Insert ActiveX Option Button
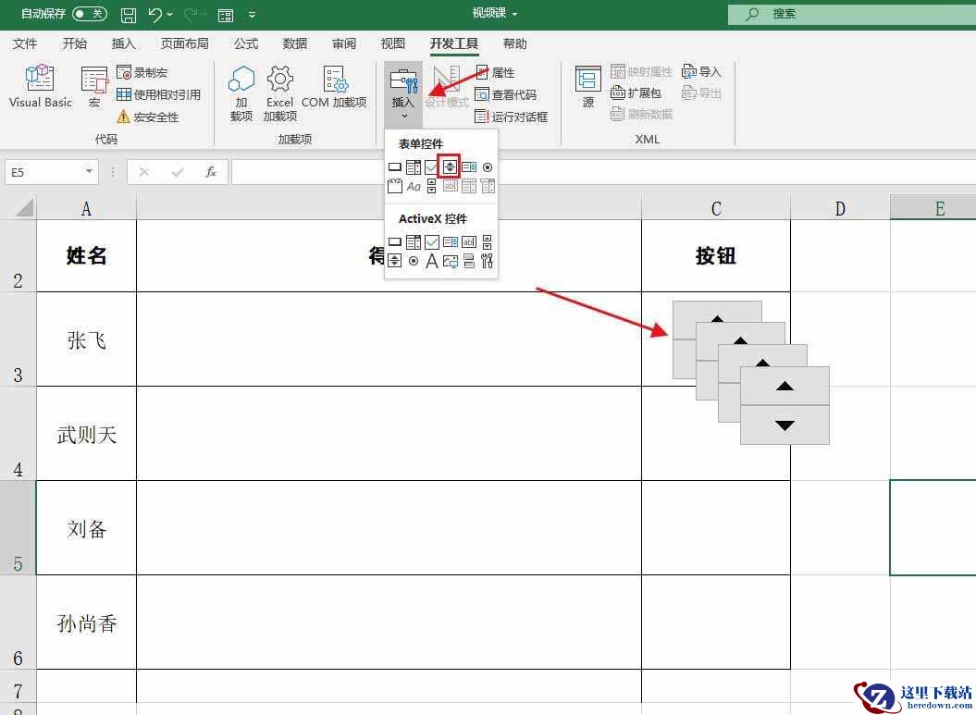The height and width of the screenshot is (715, 976). [414, 261]
